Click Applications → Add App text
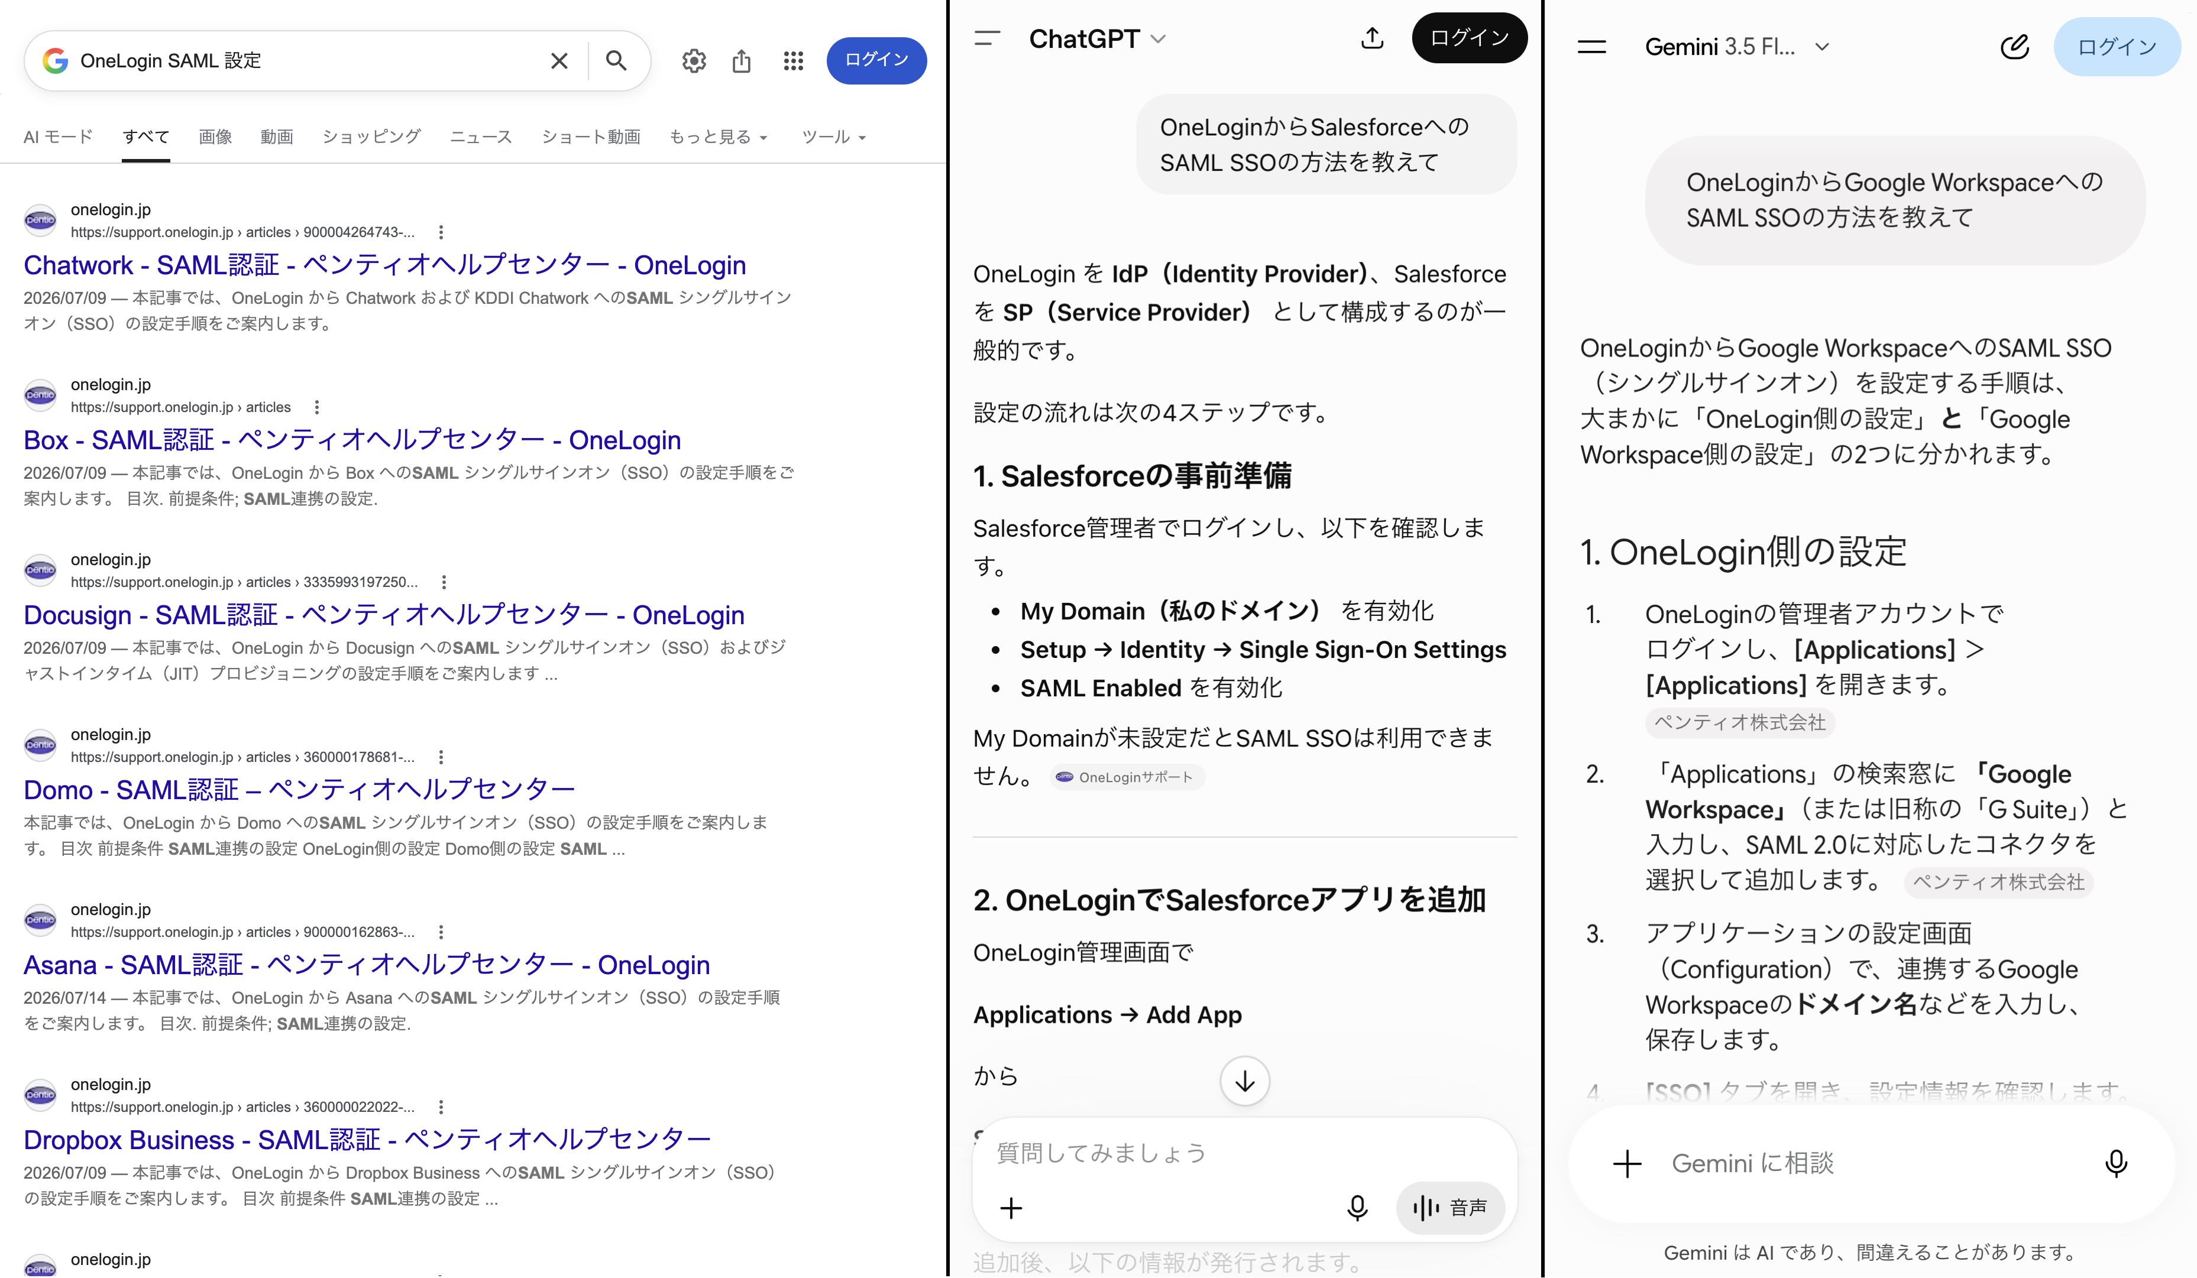 [x=1107, y=1016]
